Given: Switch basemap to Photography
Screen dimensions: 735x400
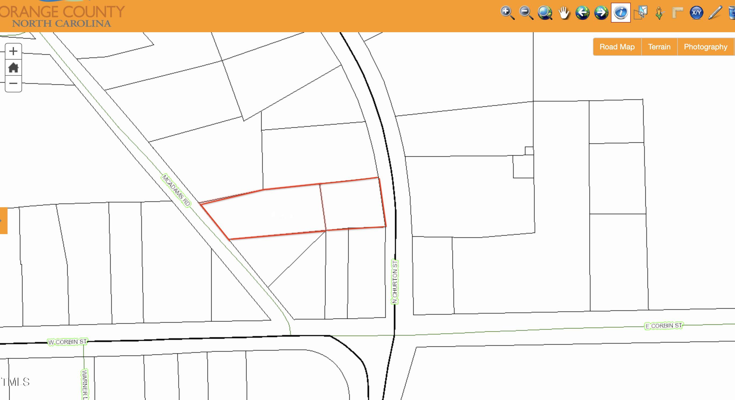Looking at the screenshot, I should pyautogui.click(x=705, y=47).
